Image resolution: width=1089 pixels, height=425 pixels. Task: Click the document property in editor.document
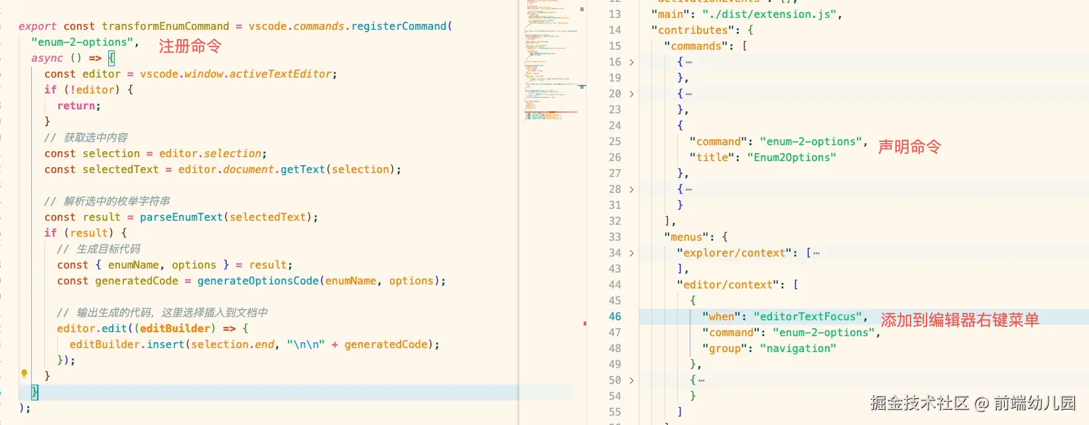[248, 169]
